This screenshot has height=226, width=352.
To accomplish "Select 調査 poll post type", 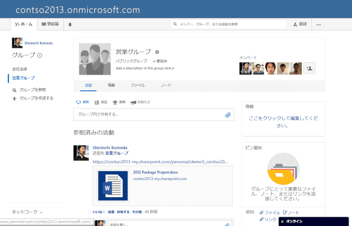I will point(101,102).
